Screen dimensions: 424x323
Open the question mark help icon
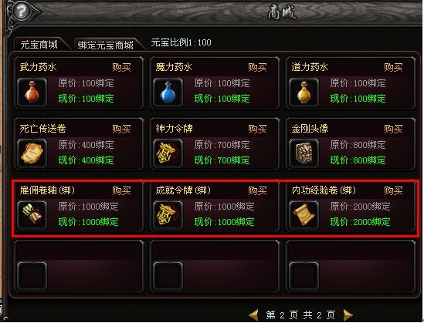pyautogui.click(x=22, y=11)
